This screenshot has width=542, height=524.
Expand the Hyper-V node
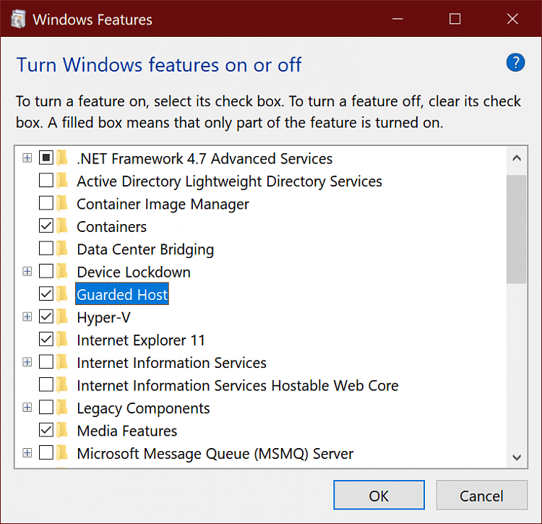(x=27, y=317)
